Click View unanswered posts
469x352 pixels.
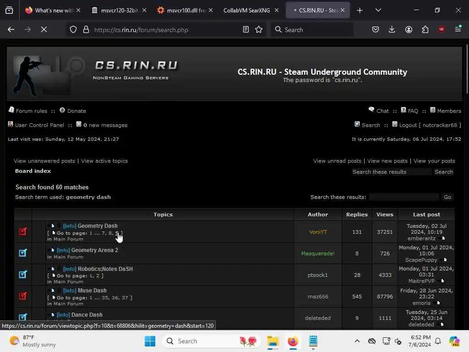tap(44, 161)
